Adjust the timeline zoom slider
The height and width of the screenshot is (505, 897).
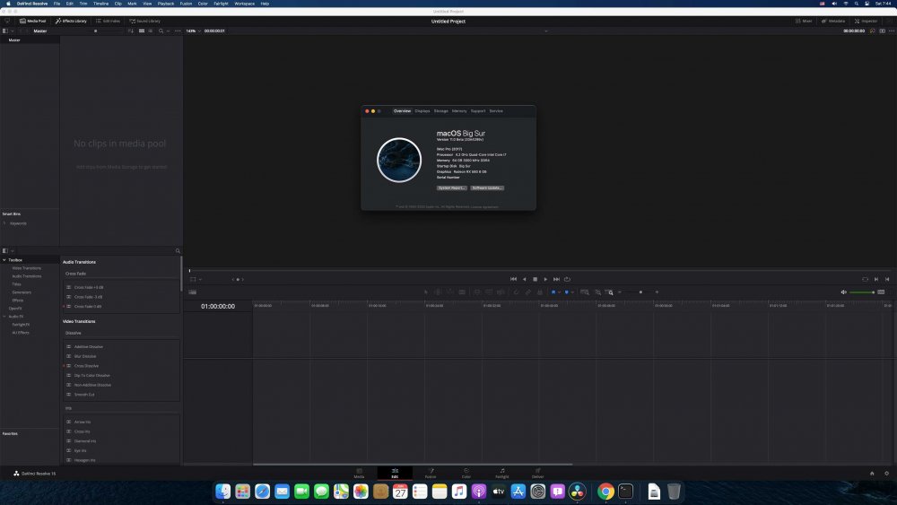point(638,292)
